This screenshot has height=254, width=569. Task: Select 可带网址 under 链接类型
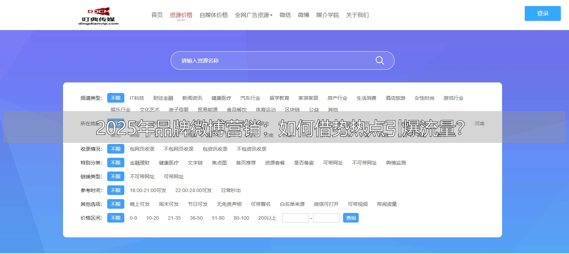tap(173, 177)
